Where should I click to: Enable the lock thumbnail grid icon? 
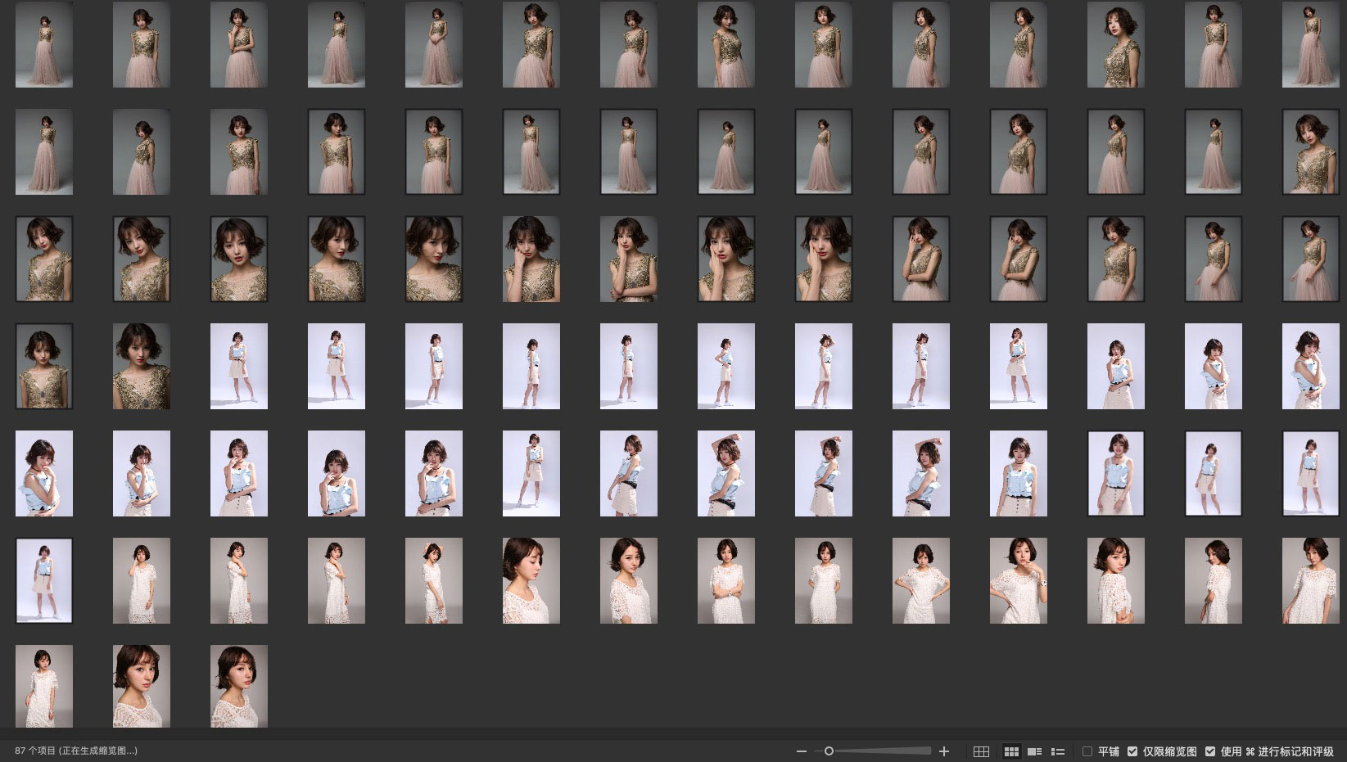coord(981,751)
